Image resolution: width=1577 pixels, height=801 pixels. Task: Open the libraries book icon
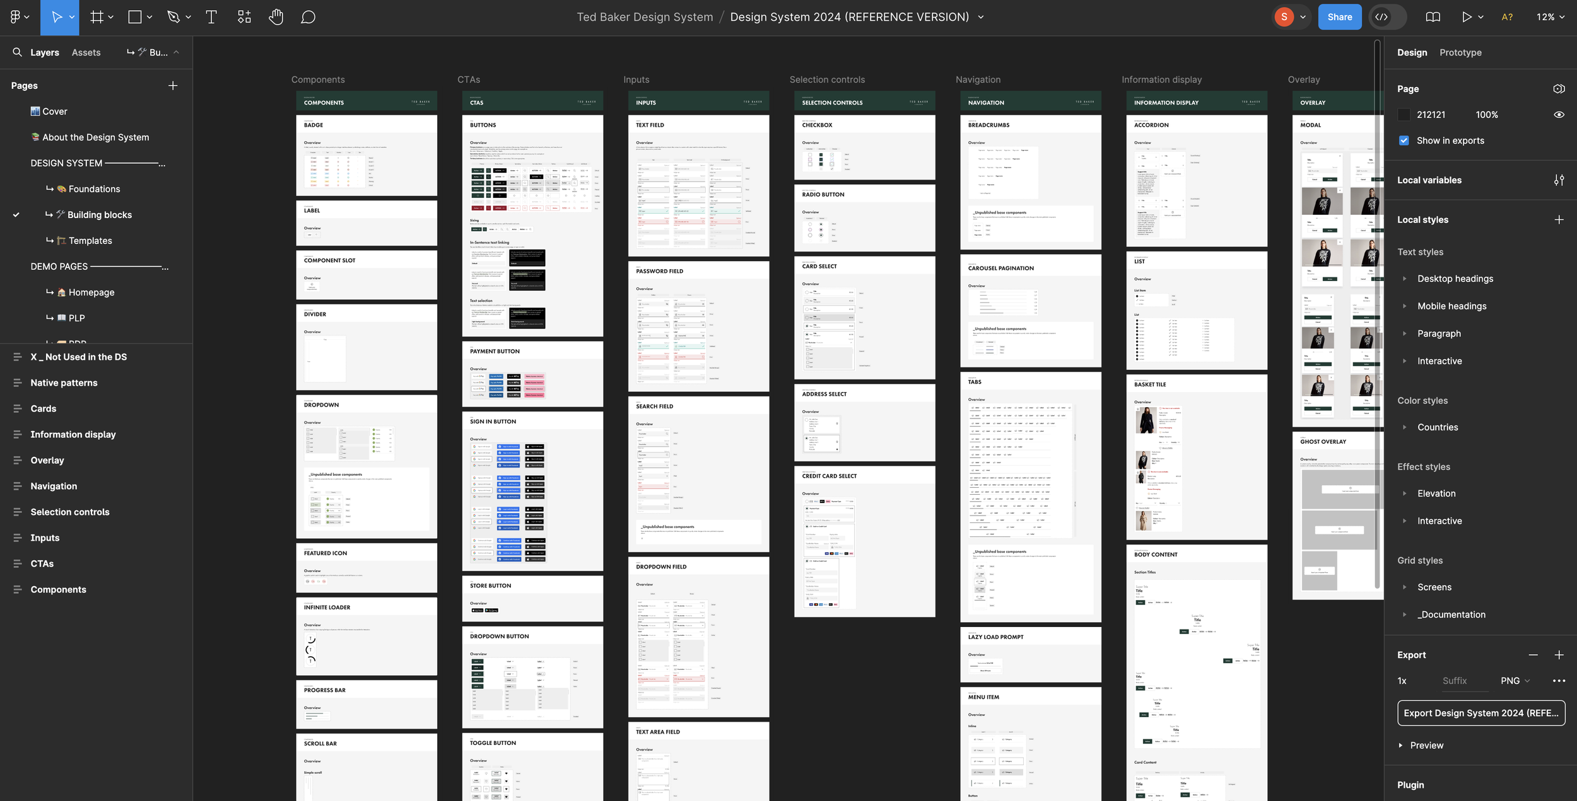pyautogui.click(x=1433, y=17)
